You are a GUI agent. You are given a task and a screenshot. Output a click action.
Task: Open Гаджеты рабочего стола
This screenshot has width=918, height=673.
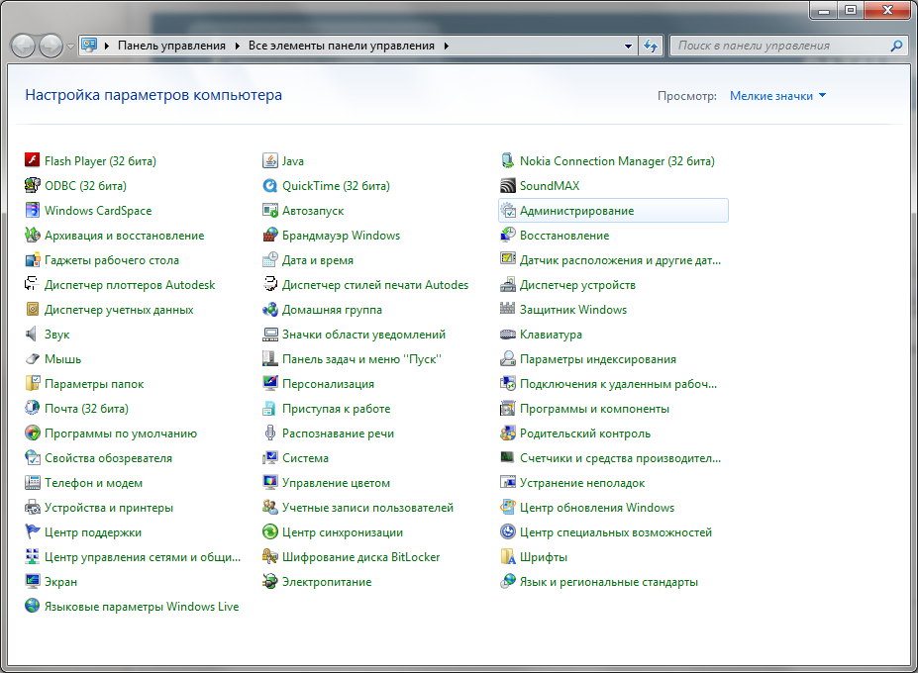(112, 260)
